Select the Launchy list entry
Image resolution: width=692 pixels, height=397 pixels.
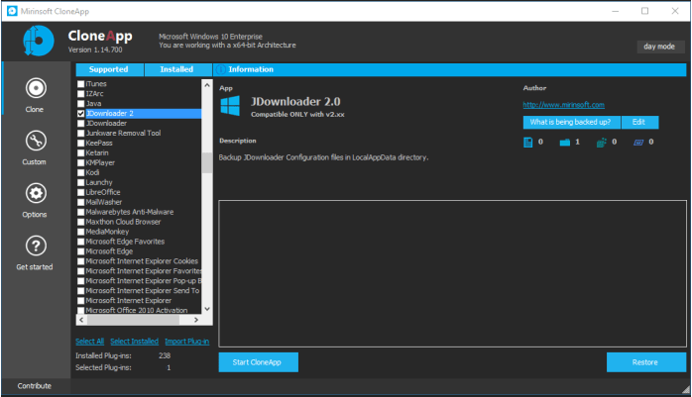tap(99, 182)
